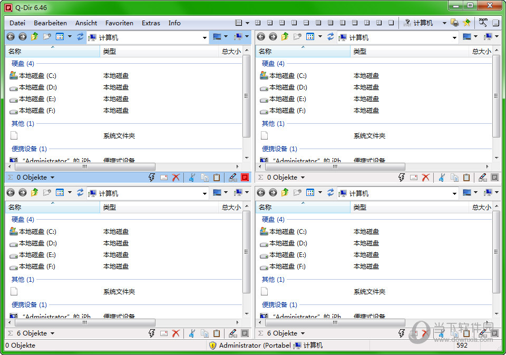Switch to two side-by-side panes layout

coord(294,23)
